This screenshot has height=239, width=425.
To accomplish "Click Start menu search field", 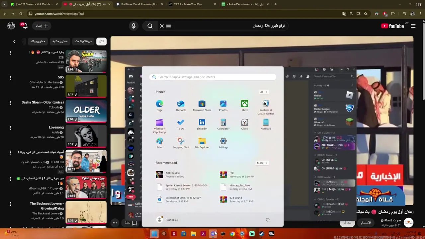I will [212, 77].
